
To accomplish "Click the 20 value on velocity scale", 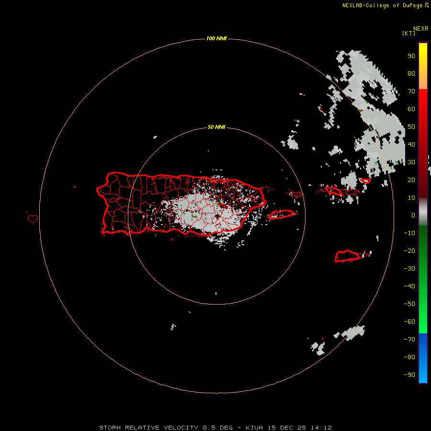I will (411, 180).
